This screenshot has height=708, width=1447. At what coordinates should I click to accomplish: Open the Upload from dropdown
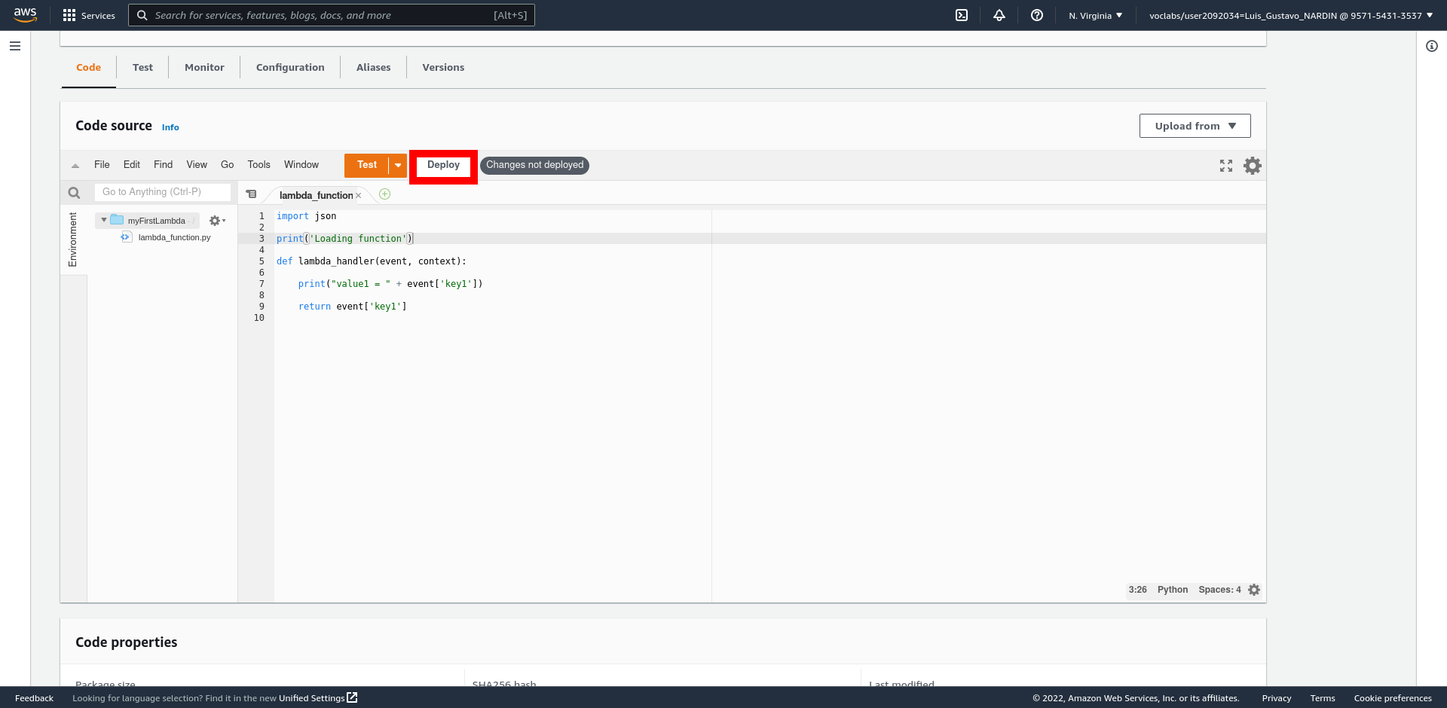(1195, 126)
